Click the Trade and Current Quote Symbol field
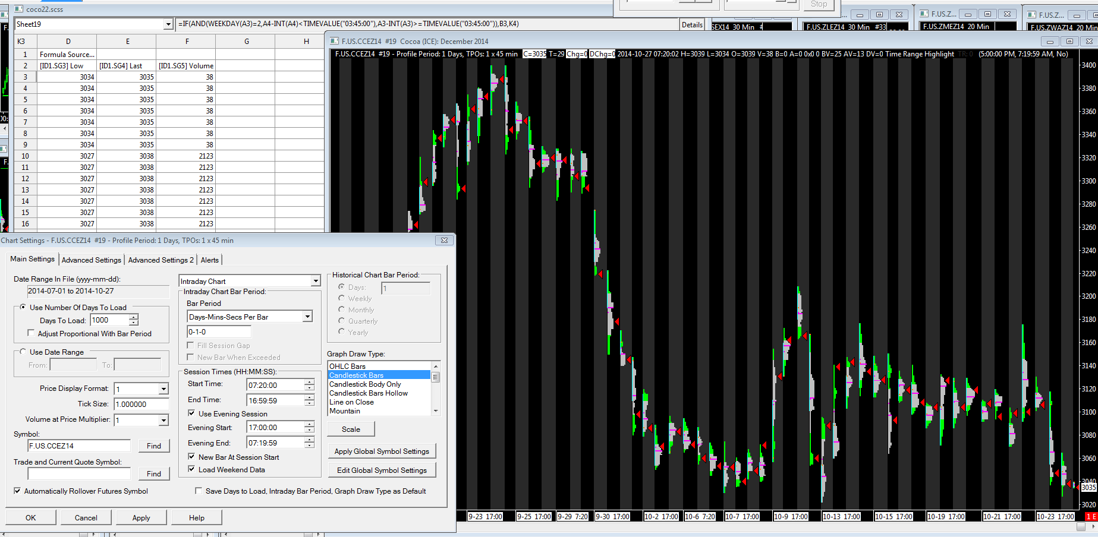This screenshot has width=1098, height=537. coord(79,474)
